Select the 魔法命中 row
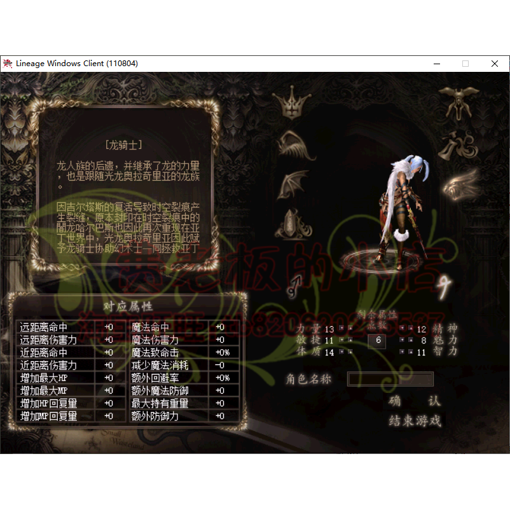 click(x=184, y=327)
